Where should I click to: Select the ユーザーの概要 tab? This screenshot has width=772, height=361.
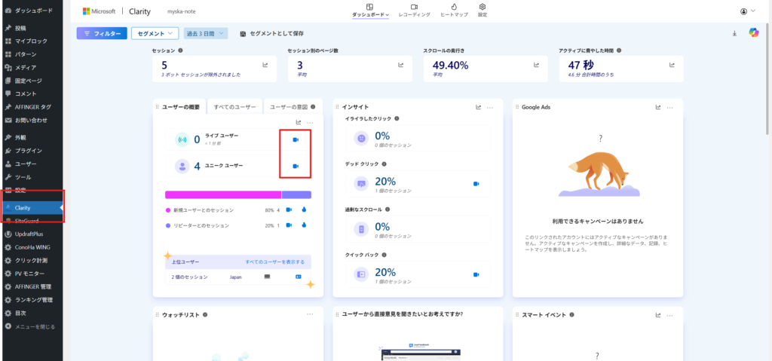[180, 107]
